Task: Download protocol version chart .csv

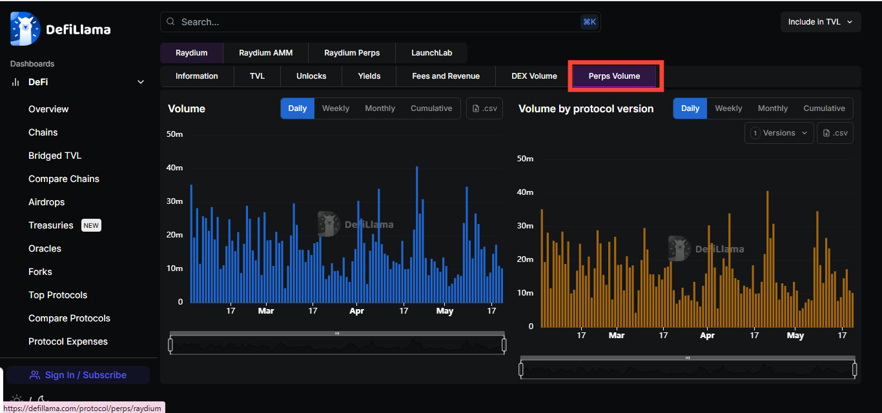Action: [835, 133]
